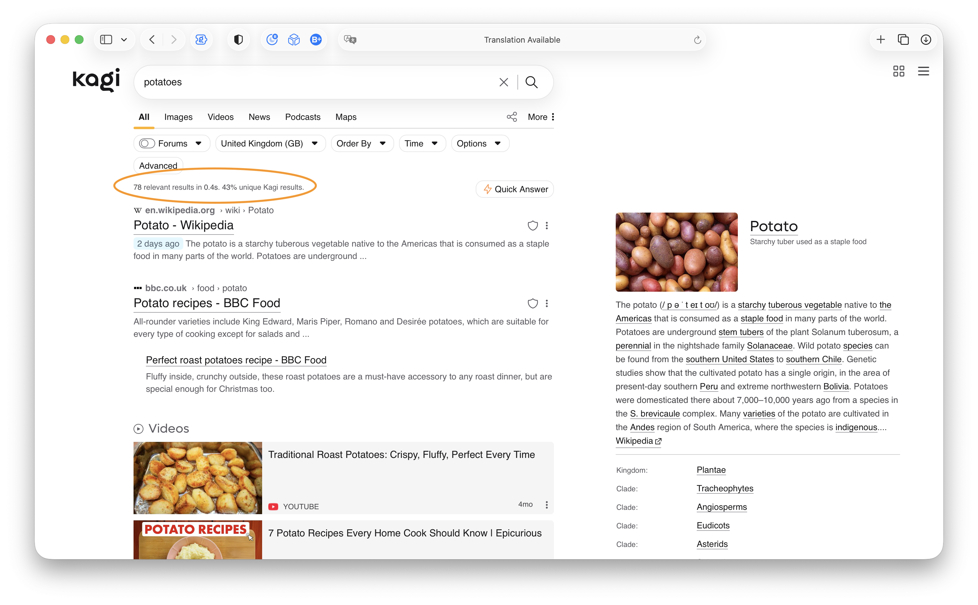978x605 pixels.
Task: Clear the search query with the X icon
Action: [504, 82]
